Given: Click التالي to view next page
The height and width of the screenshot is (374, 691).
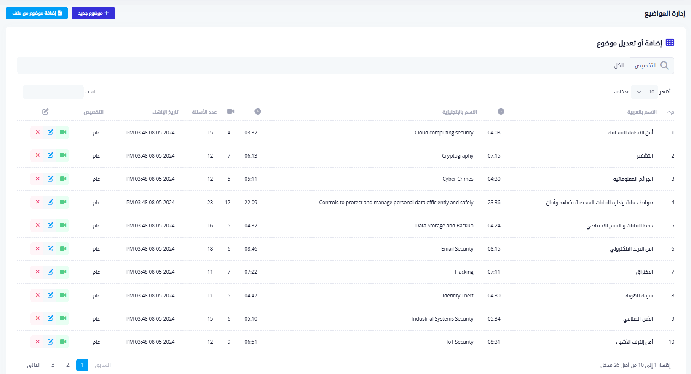Looking at the screenshot, I should click(x=34, y=365).
